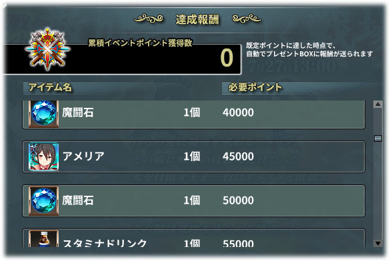This screenshot has width=390, height=261.
Task: Click the 累積イベントポイント獲得数 label
Action: [x=140, y=43]
